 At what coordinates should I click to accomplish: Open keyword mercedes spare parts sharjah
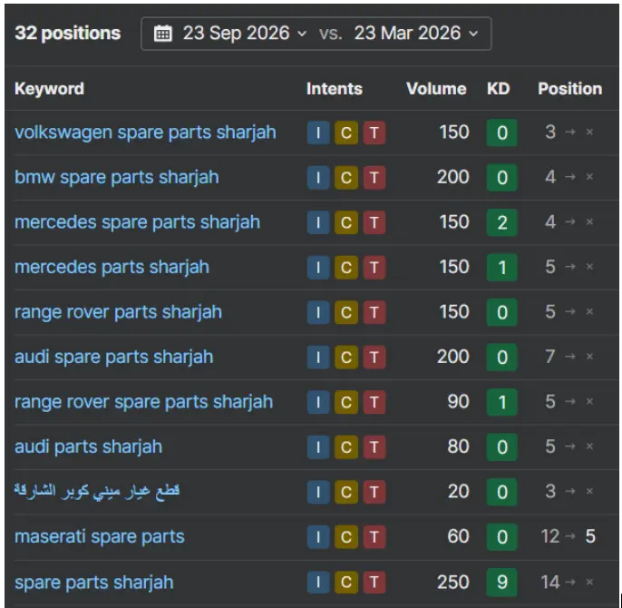137,222
